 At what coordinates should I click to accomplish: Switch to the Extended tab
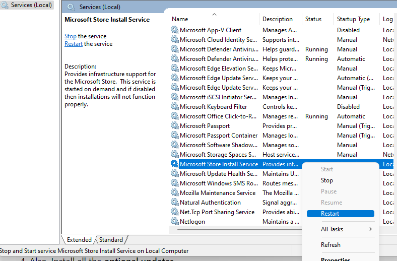pyautogui.click(x=79, y=240)
